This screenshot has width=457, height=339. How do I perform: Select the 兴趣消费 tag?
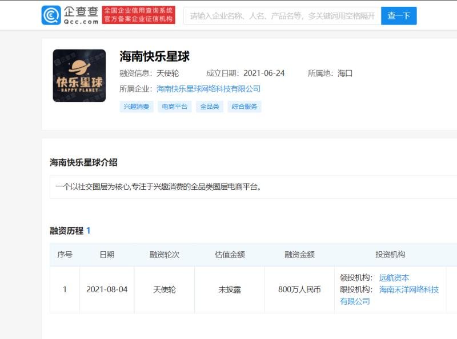click(137, 107)
